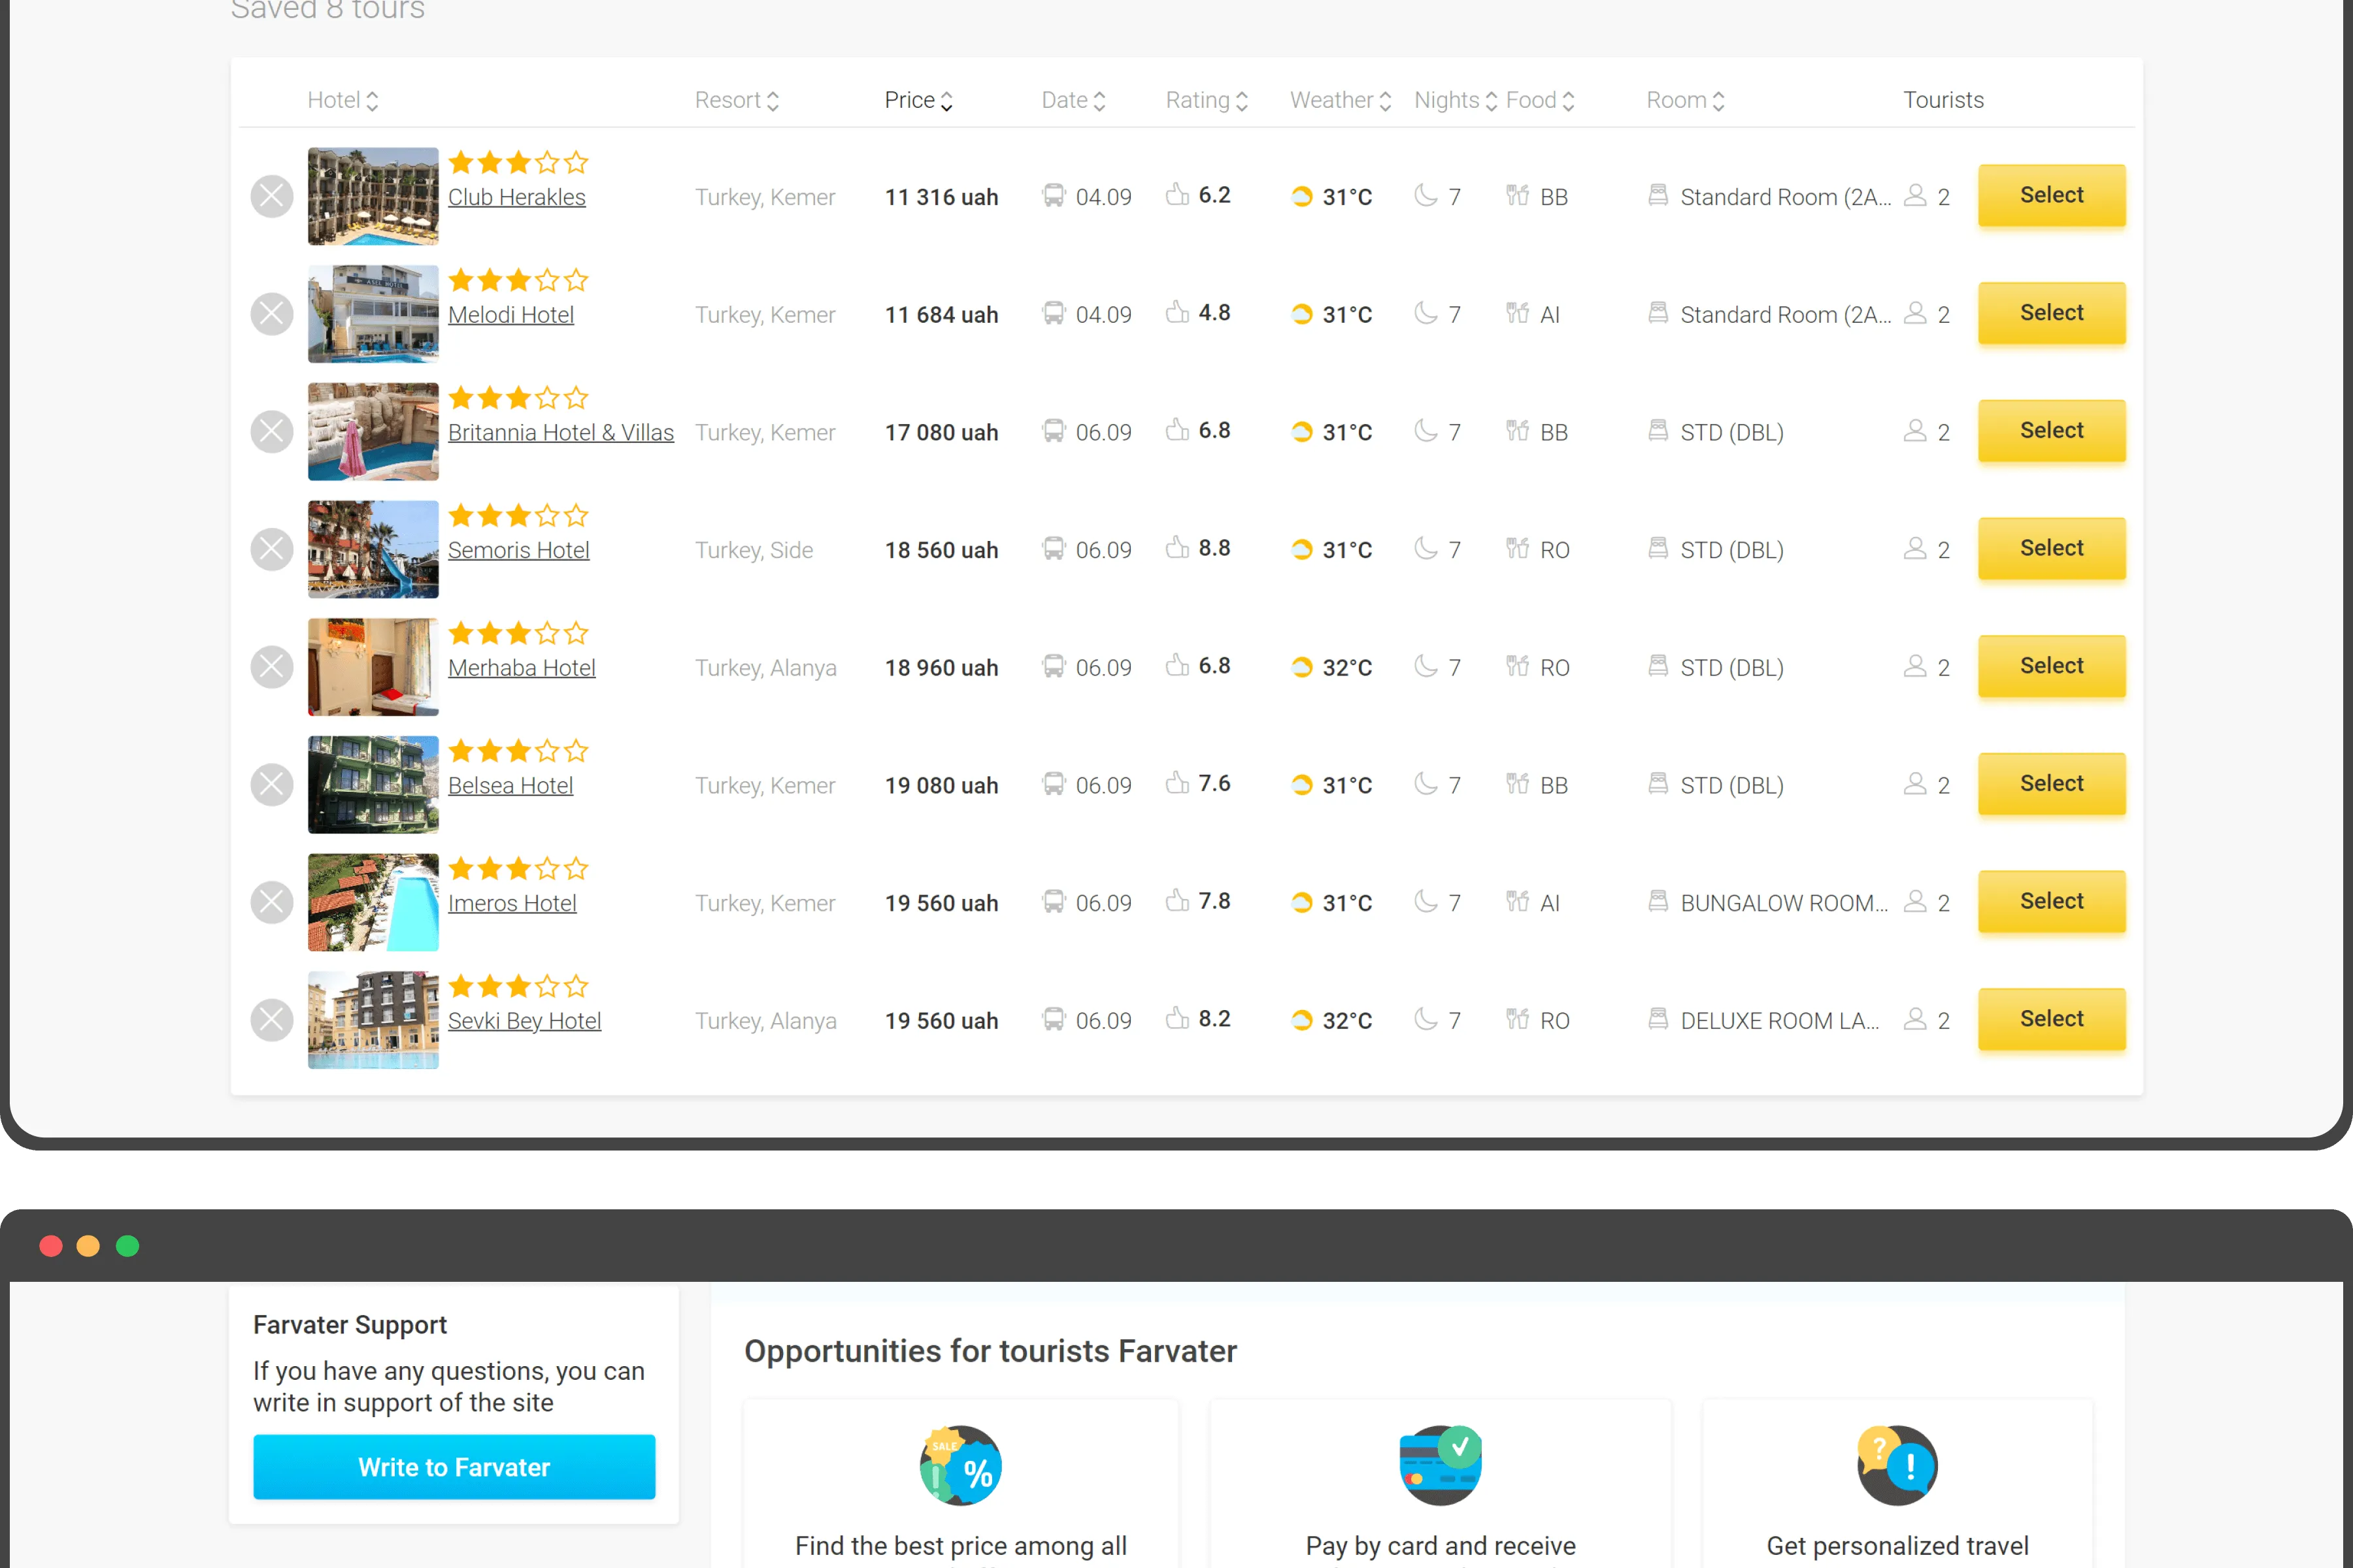Click food cutlery icon in Imeros Hotel row
2353x1568 pixels.
pyautogui.click(x=1518, y=902)
